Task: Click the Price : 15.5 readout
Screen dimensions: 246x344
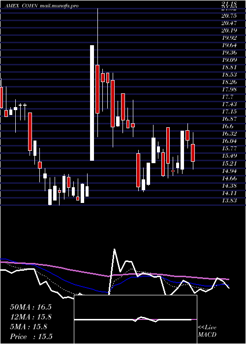Action: 31,337
